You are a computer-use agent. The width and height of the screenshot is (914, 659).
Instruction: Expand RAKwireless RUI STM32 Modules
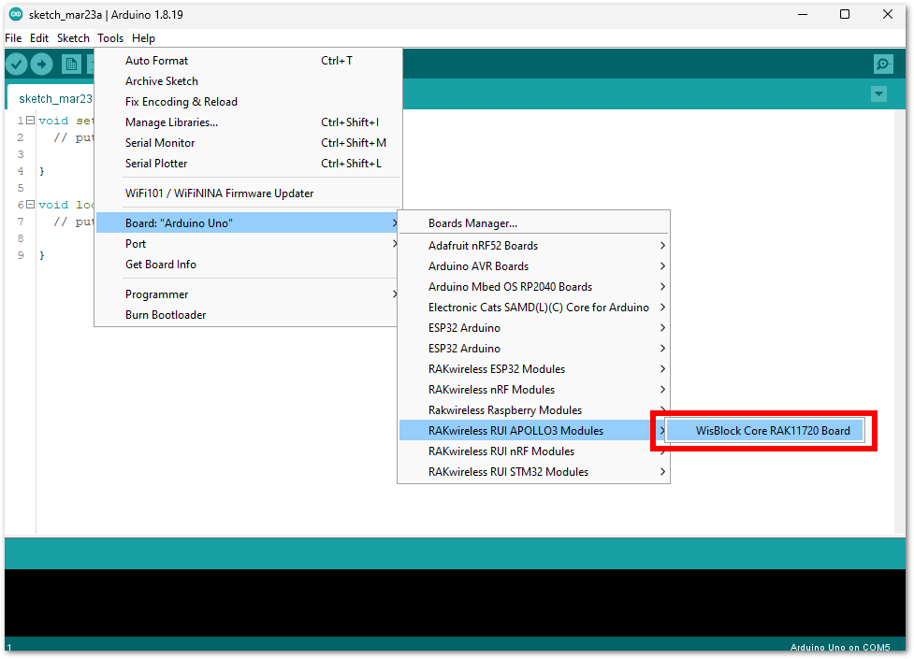(x=533, y=472)
